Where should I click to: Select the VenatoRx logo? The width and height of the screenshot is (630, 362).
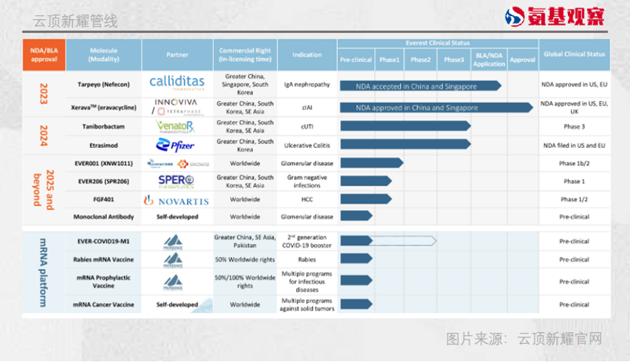(x=176, y=127)
